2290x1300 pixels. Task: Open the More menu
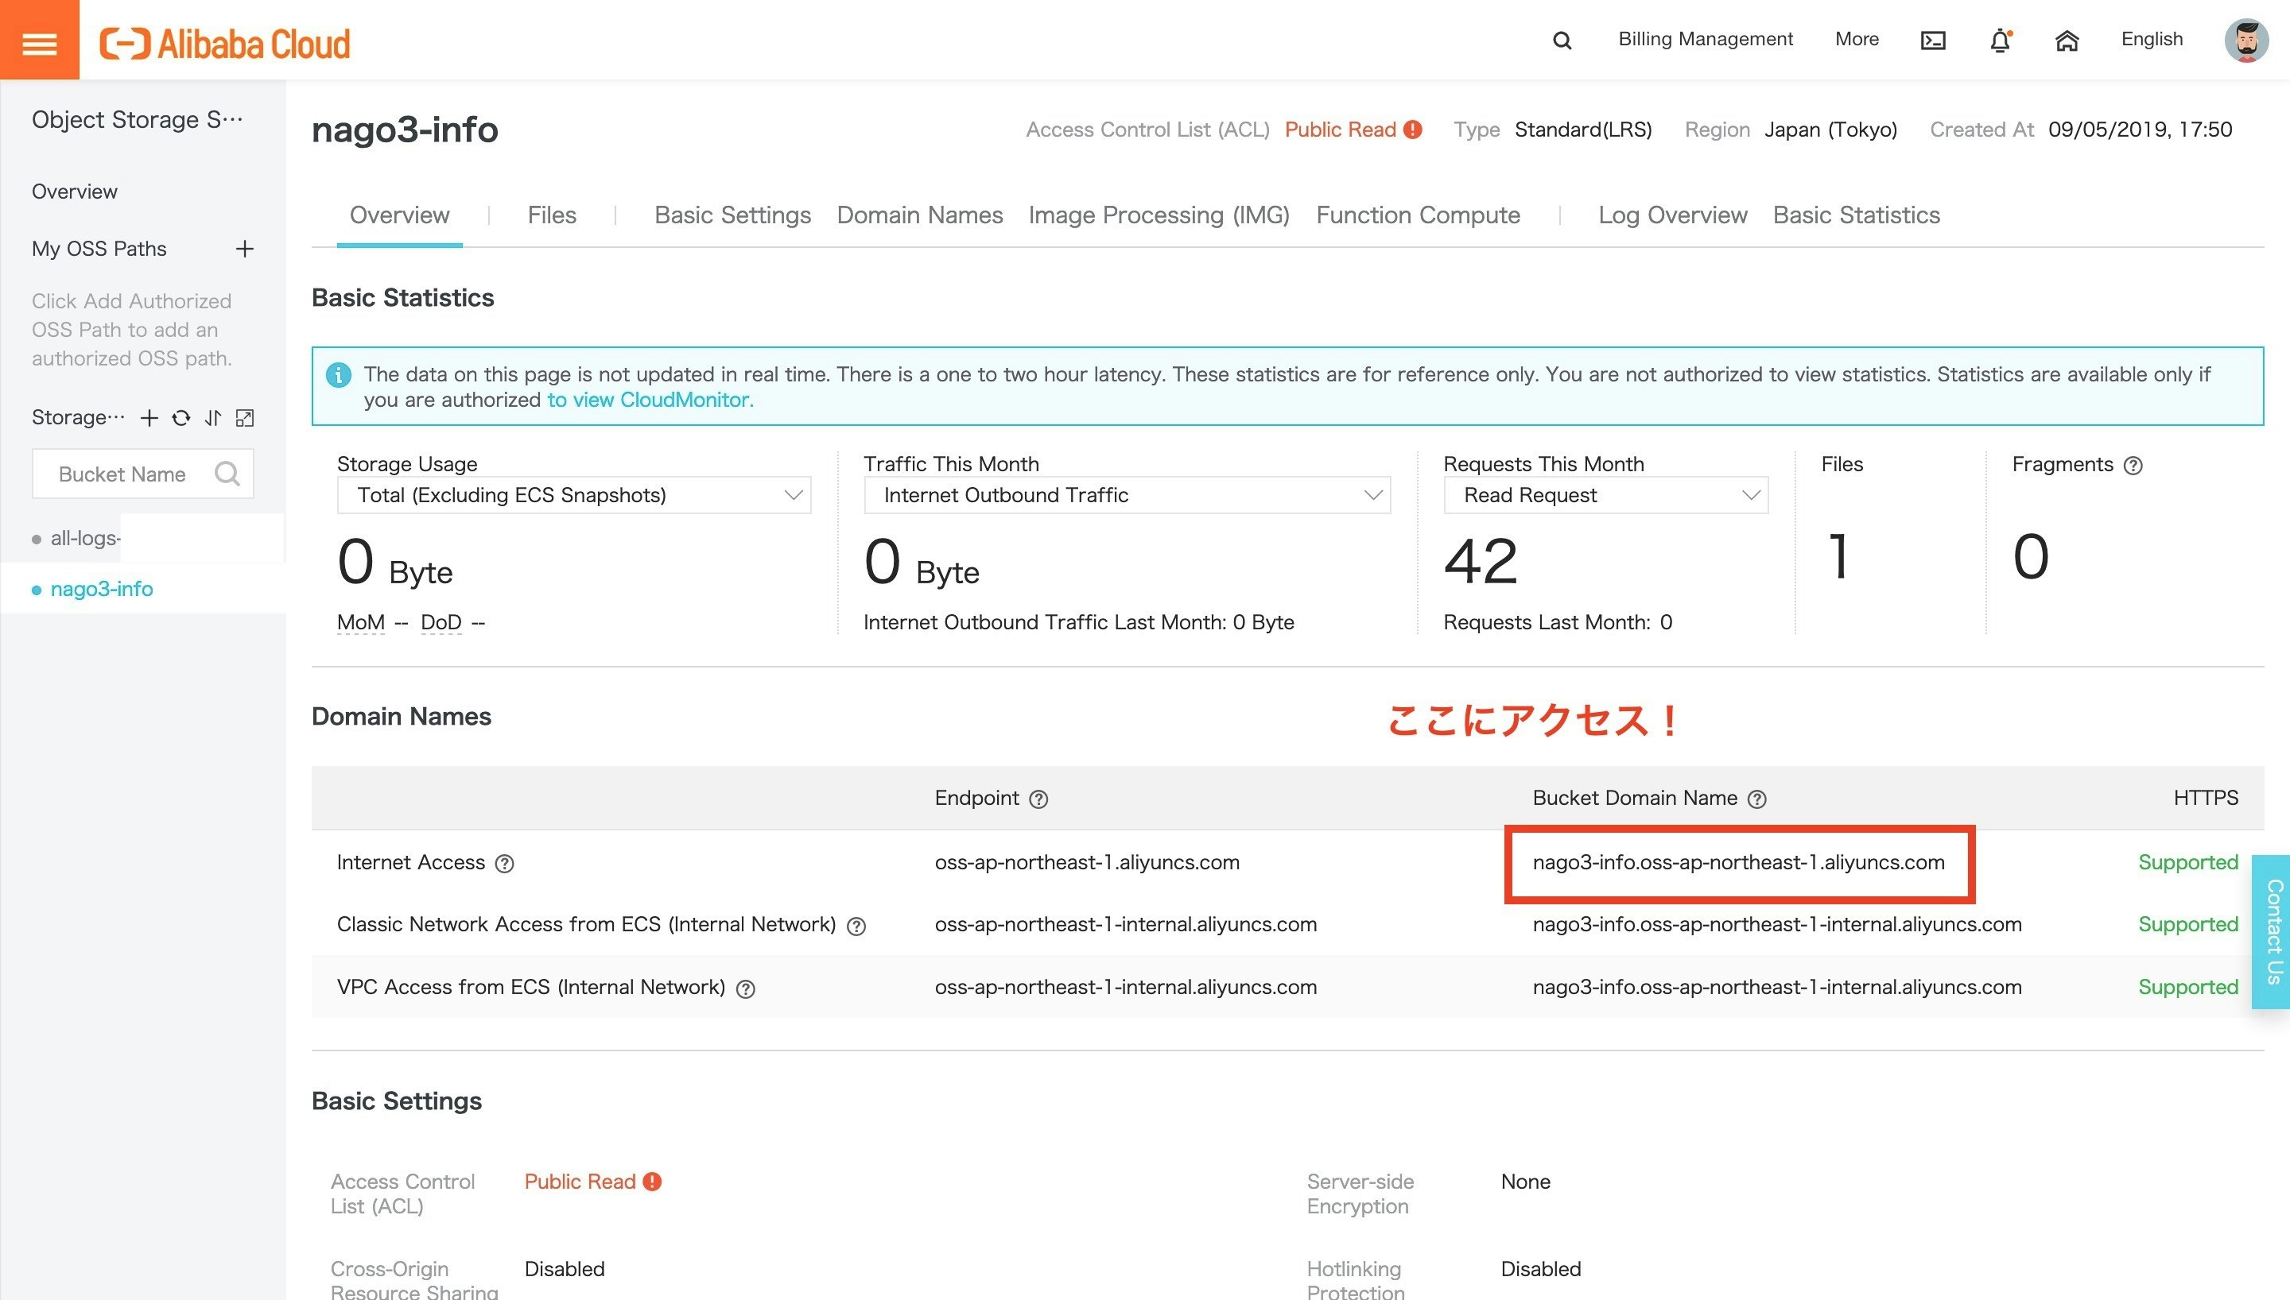tap(1857, 39)
